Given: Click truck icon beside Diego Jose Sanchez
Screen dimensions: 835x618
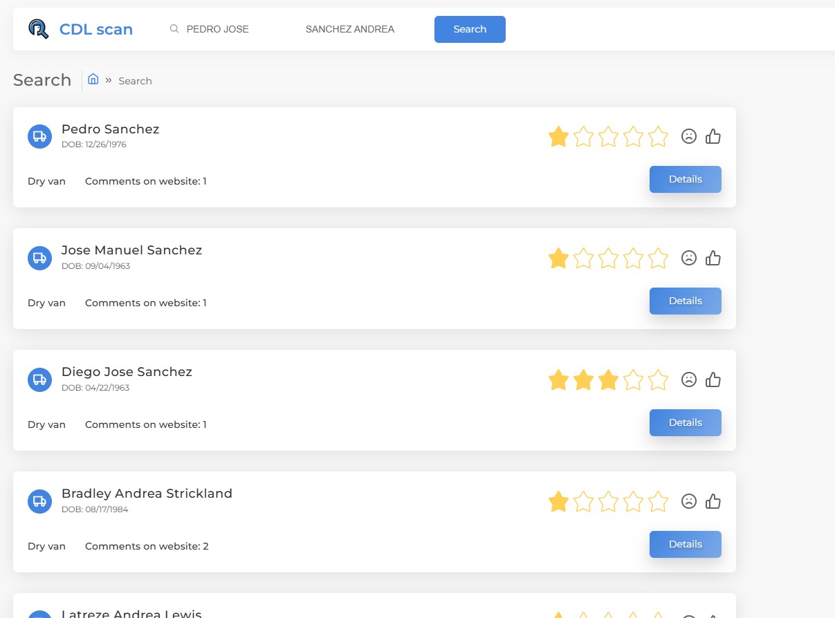Looking at the screenshot, I should [39, 380].
